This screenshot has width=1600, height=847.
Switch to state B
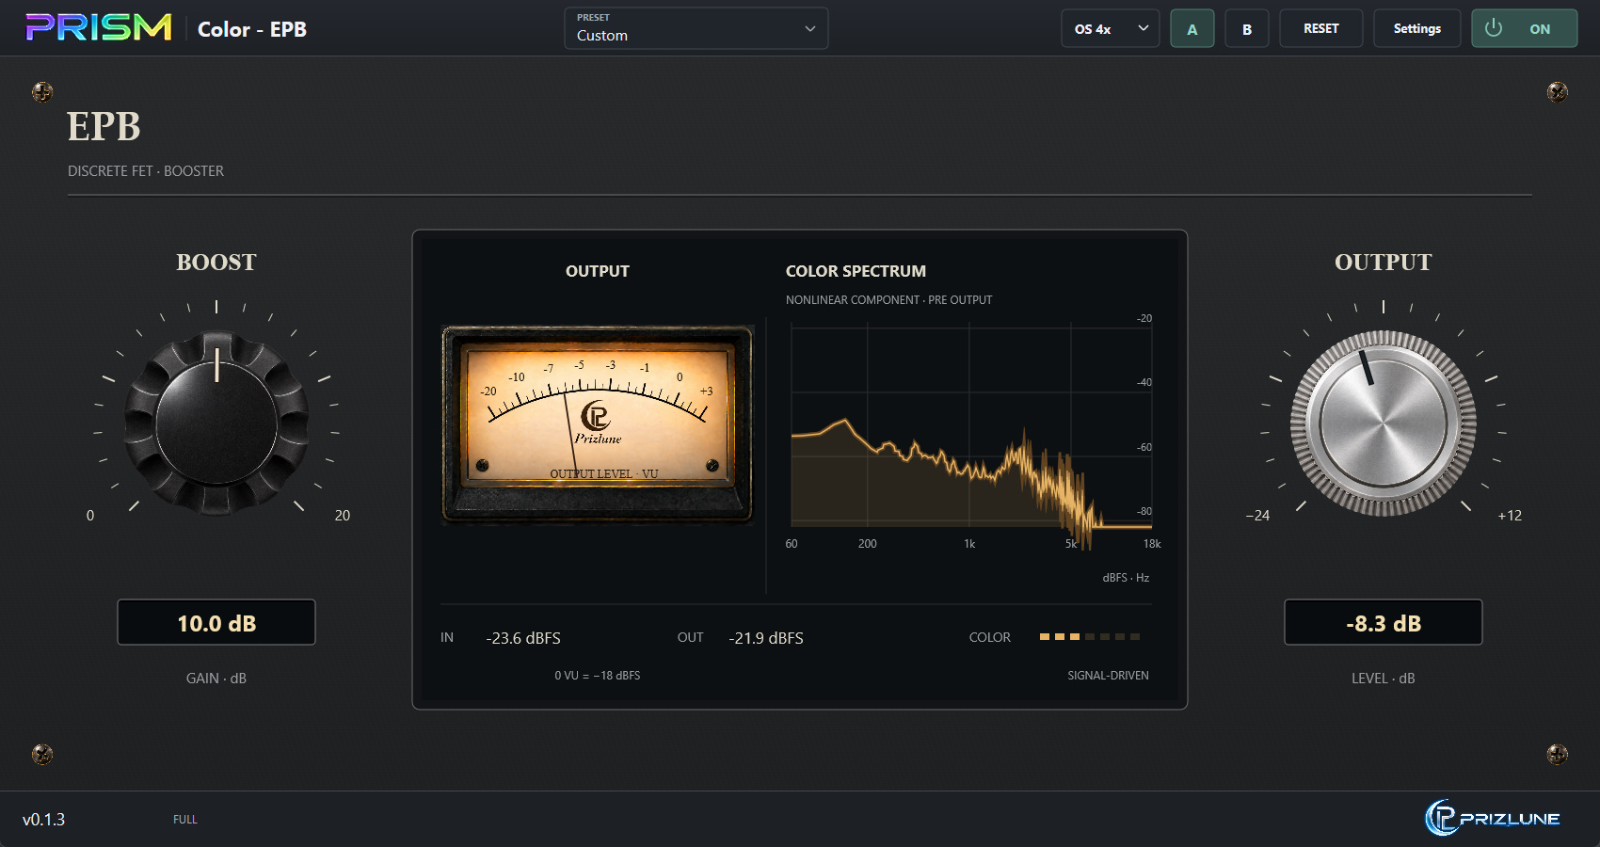[x=1246, y=28]
